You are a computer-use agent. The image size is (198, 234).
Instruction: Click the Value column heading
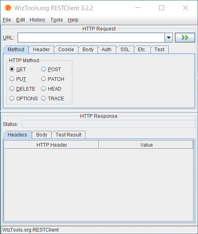[146, 145]
